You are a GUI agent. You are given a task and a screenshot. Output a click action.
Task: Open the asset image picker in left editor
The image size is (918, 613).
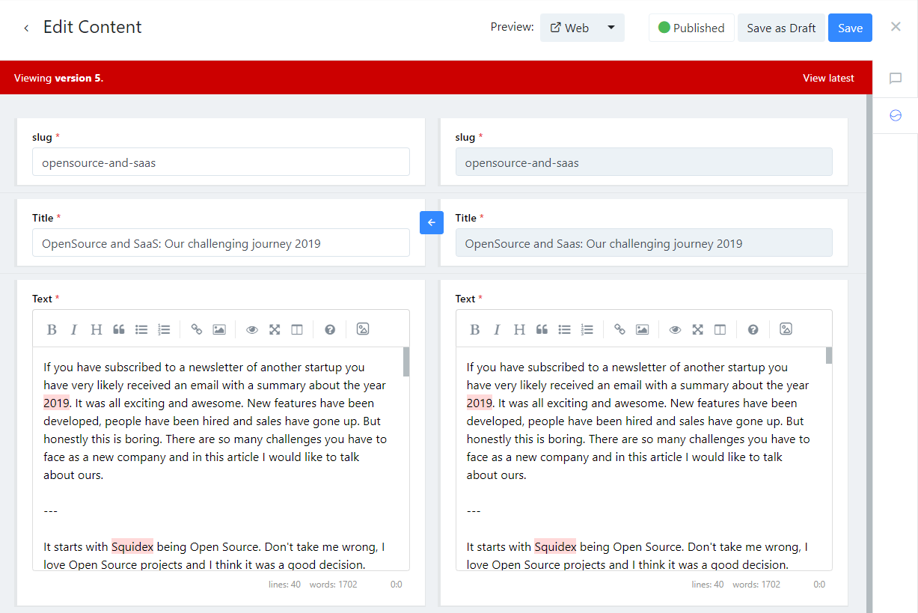[363, 329]
